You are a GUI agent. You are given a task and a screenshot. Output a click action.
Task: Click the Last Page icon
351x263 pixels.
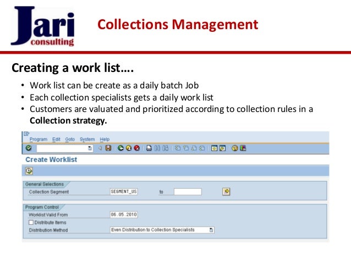202,148
